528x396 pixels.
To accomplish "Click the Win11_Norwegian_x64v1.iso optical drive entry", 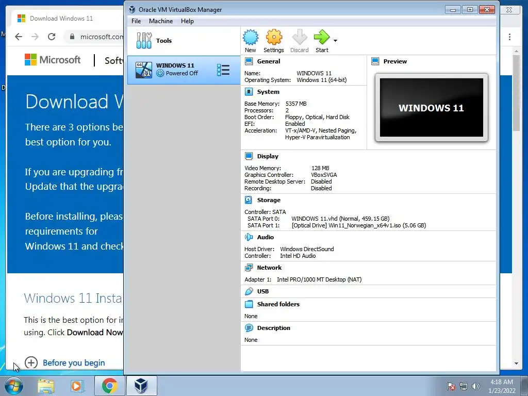I will [359, 225].
